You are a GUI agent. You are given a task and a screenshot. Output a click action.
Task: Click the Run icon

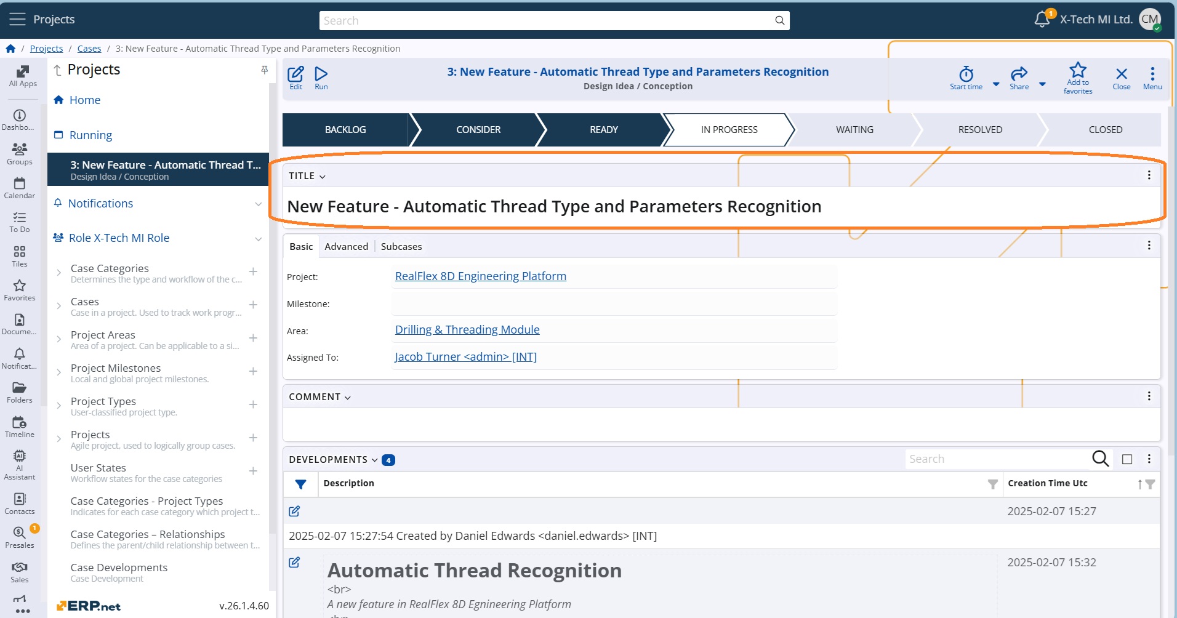(x=321, y=78)
